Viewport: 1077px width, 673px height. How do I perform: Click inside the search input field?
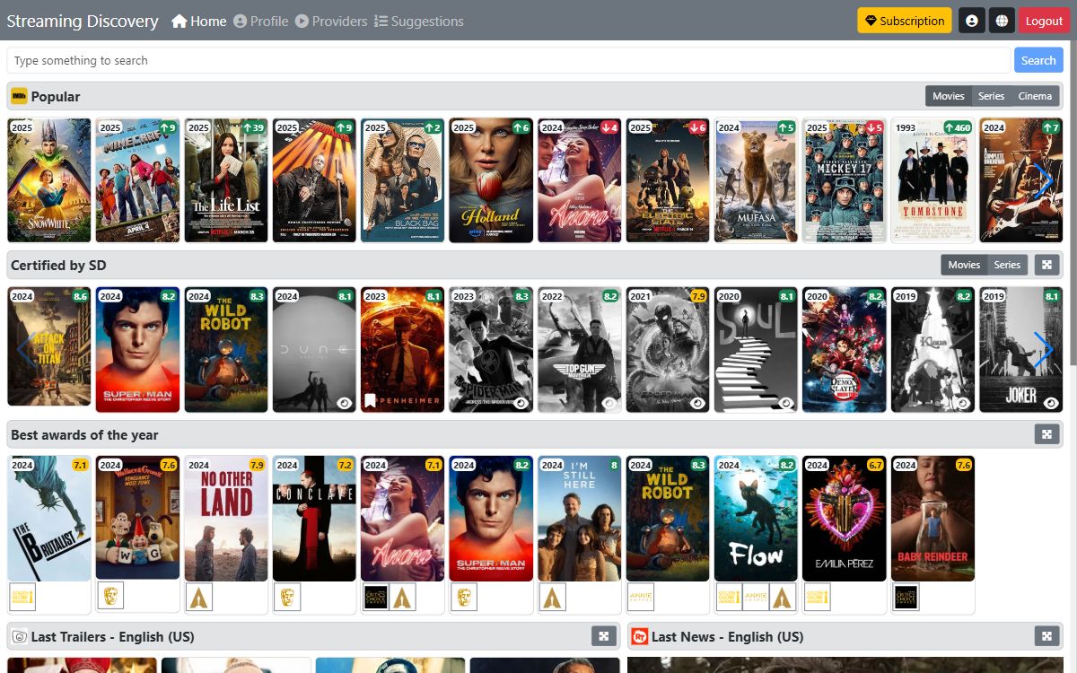359,59
